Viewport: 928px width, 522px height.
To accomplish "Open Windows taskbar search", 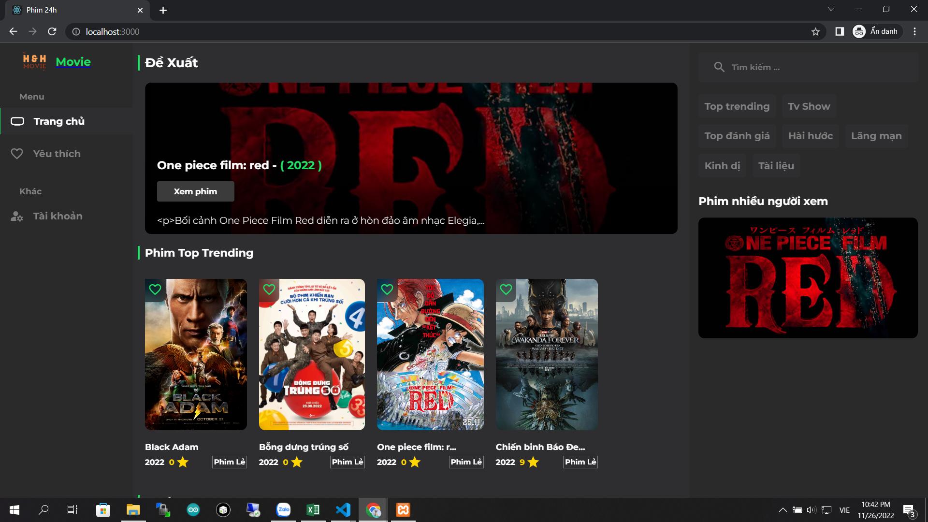I will (43, 510).
